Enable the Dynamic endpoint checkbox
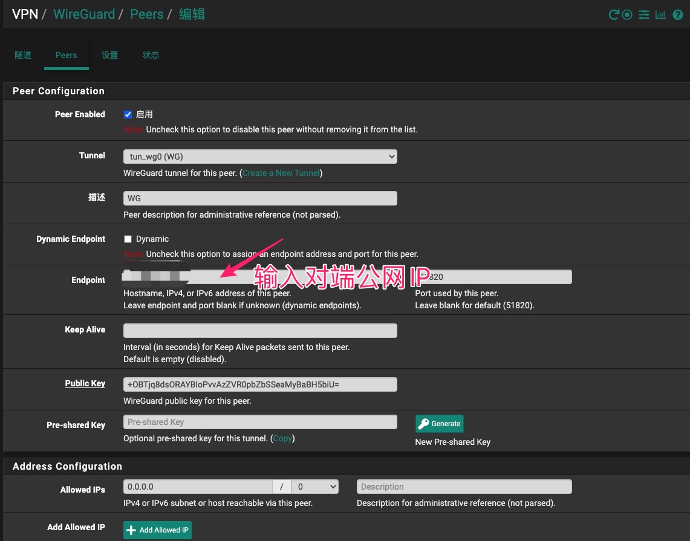 [128, 239]
